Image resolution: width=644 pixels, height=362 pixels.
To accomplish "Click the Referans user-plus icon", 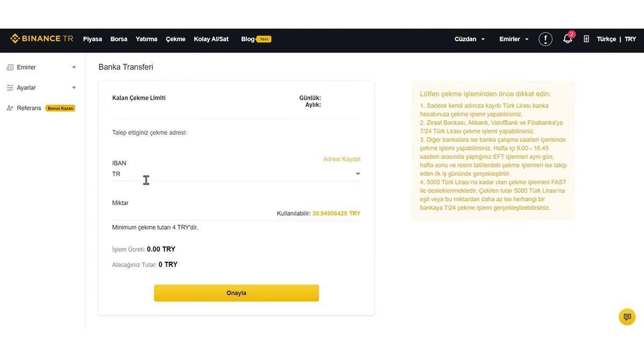I will coord(10,107).
